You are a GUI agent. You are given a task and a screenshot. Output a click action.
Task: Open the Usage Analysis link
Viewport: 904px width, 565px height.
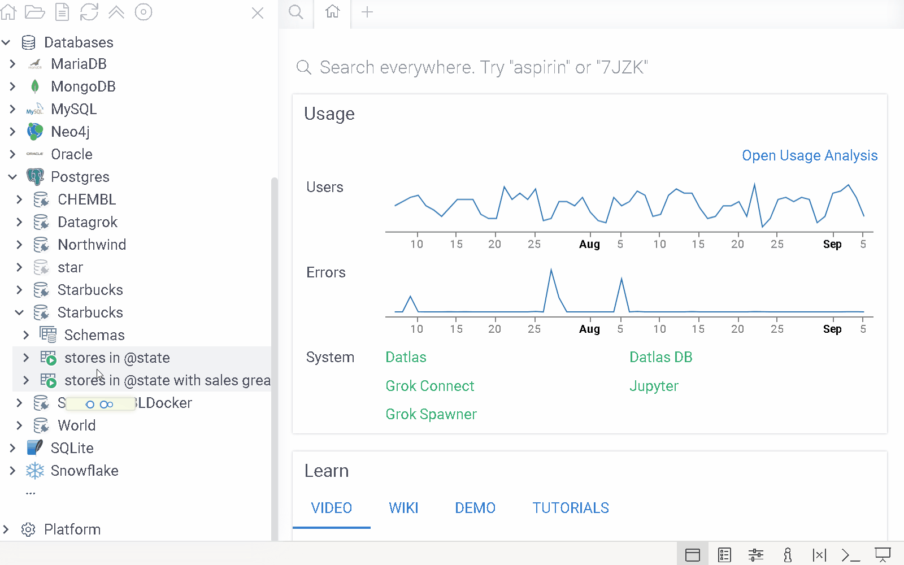(809, 155)
